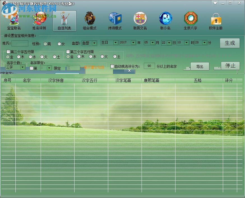245x198 pixels.
Task: Expand the month 05 dropdown
Action: coord(152,43)
